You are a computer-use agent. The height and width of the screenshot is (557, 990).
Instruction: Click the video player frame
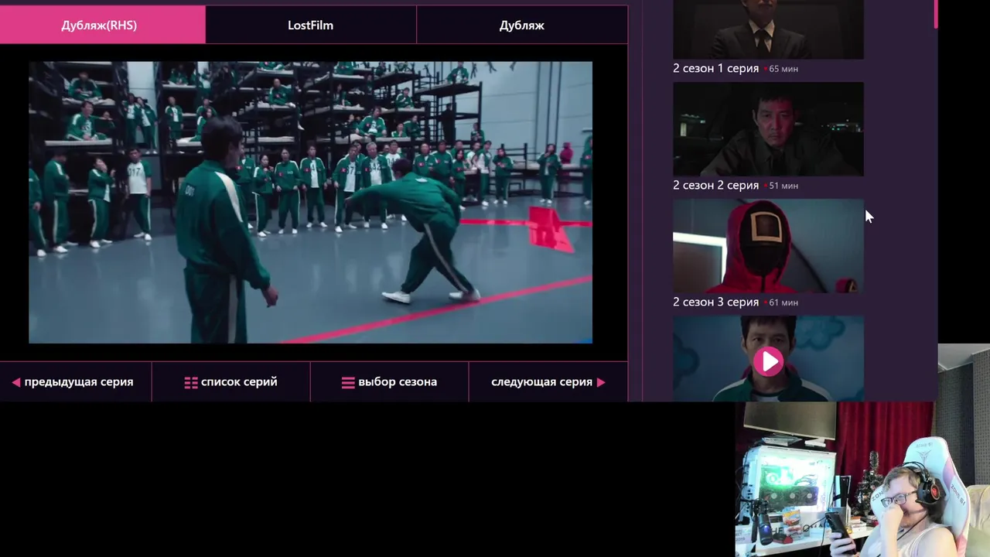310,202
